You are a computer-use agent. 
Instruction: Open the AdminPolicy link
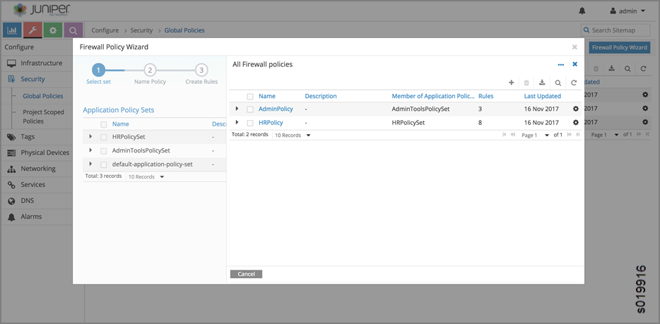pyautogui.click(x=276, y=109)
